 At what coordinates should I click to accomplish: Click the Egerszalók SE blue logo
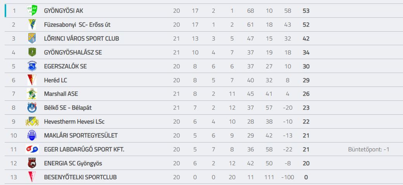[x=32, y=66]
